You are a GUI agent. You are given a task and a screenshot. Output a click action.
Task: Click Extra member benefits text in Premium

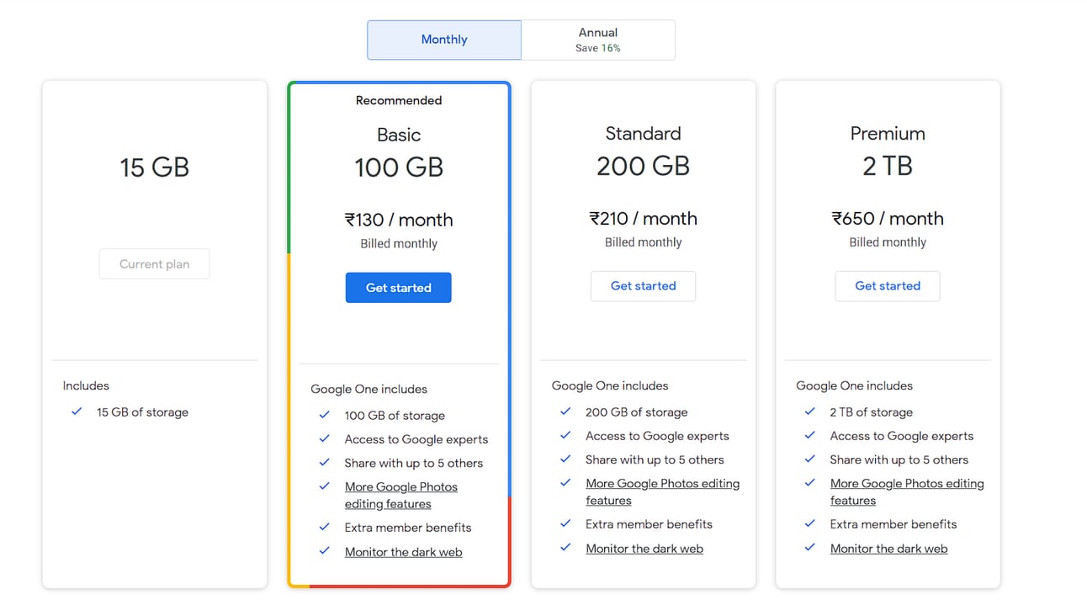pos(893,524)
